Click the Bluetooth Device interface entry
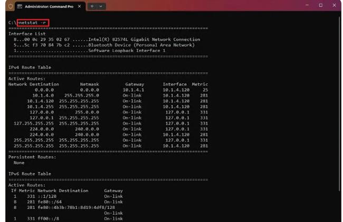Screen dimensions: 343x222 pos(141,45)
